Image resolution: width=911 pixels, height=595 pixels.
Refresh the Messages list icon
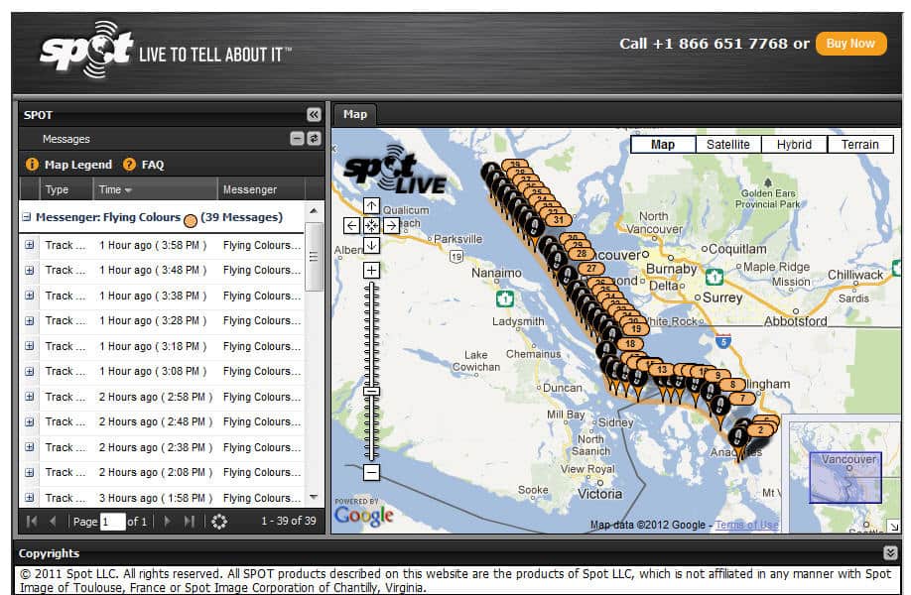click(314, 138)
